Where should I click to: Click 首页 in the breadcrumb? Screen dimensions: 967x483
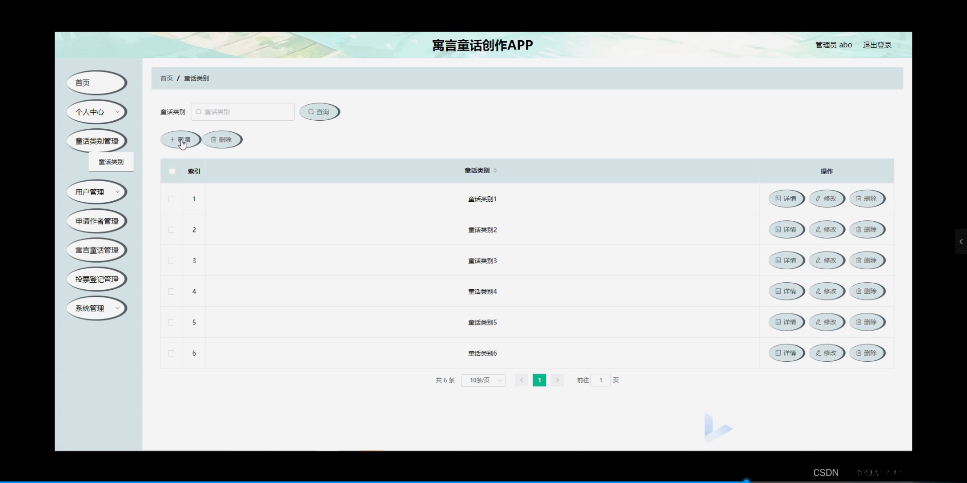pos(166,78)
